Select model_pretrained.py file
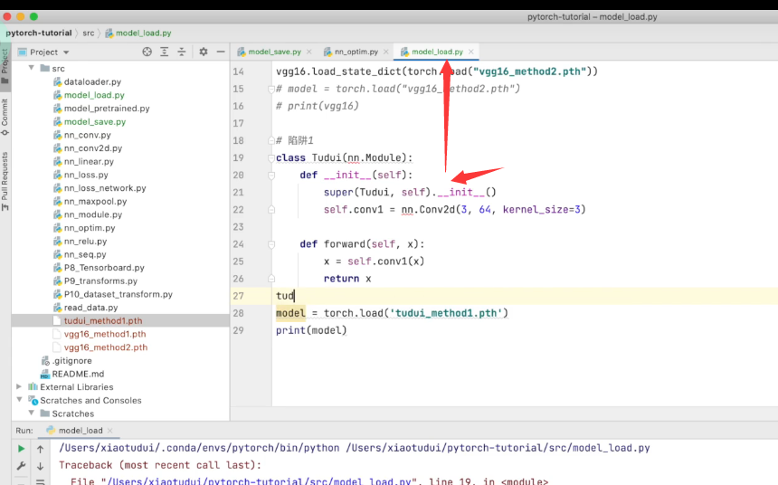Image resolution: width=778 pixels, height=485 pixels. [107, 109]
